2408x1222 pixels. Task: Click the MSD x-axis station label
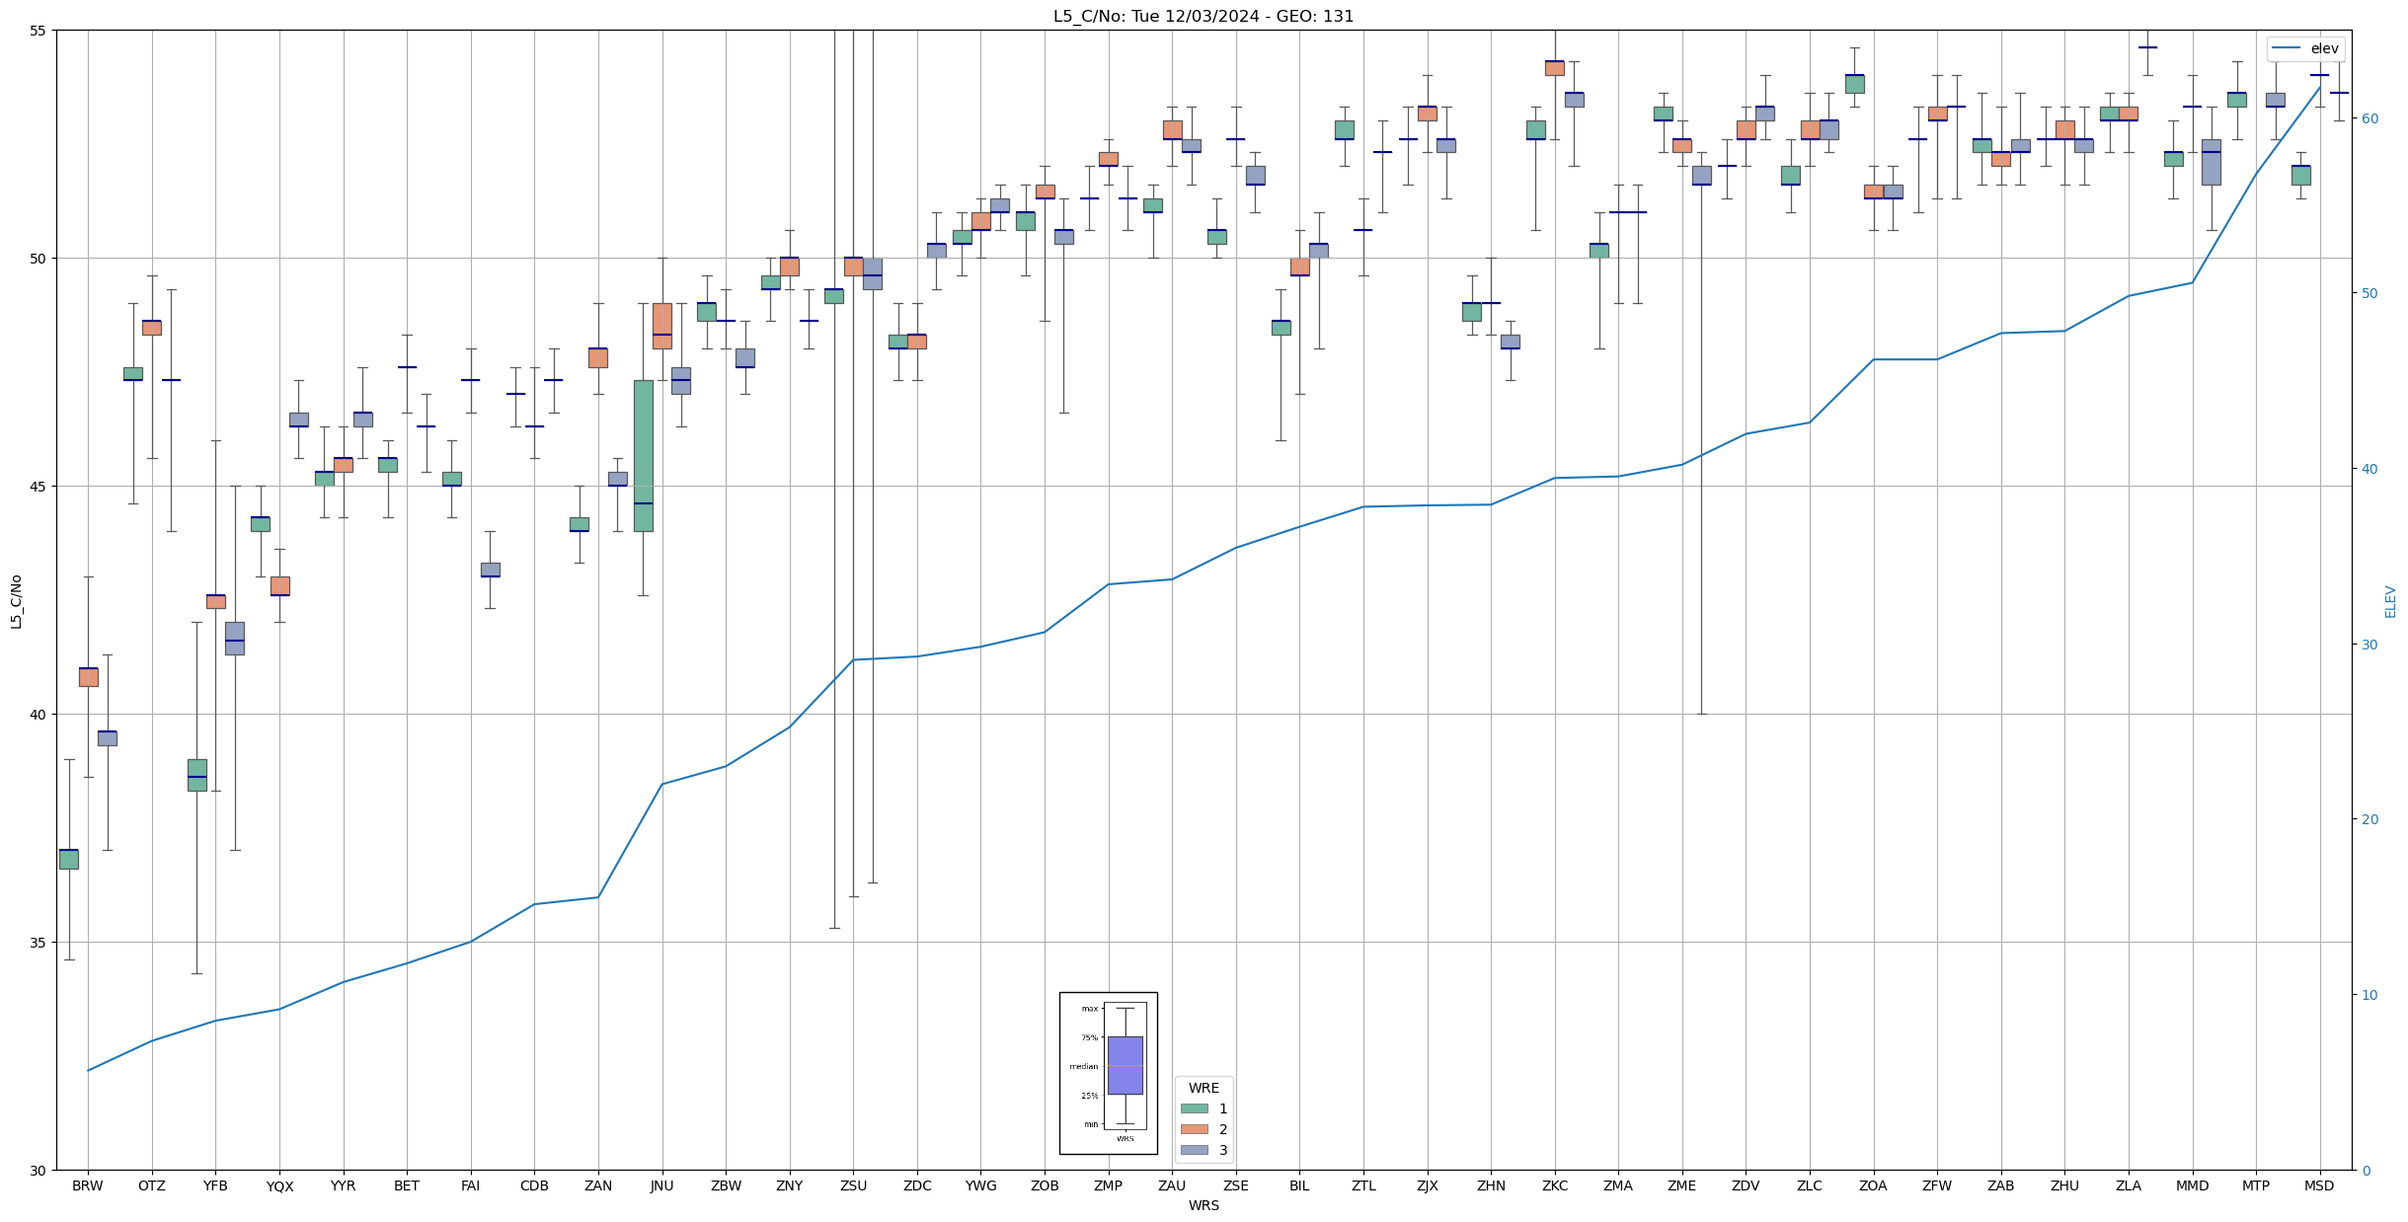tap(2319, 1185)
